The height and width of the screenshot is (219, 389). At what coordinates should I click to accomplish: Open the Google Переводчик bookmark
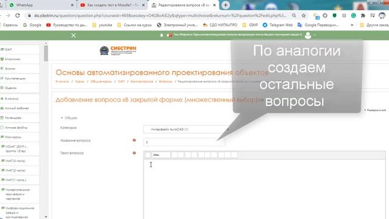point(318,25)
